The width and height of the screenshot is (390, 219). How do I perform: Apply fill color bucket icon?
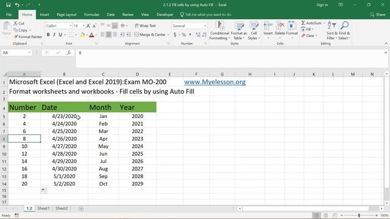(x=82, y=35)
